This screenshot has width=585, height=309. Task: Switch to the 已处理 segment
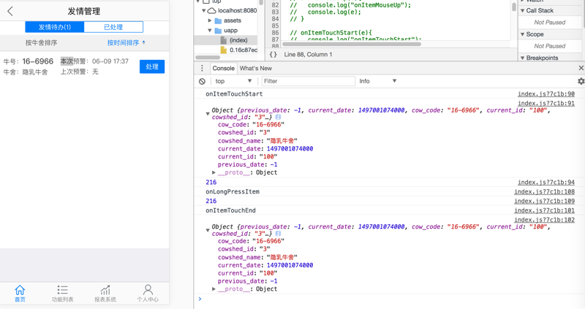click(x=113, y=27)
